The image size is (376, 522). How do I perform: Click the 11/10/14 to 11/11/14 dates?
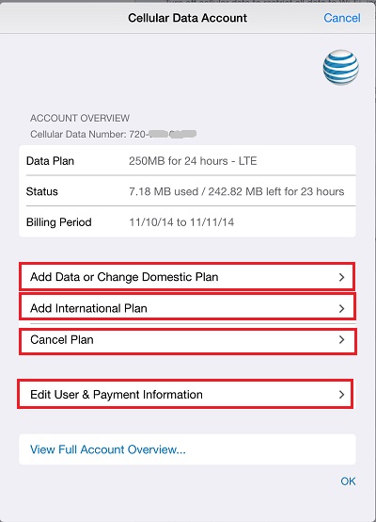(181, 222)
